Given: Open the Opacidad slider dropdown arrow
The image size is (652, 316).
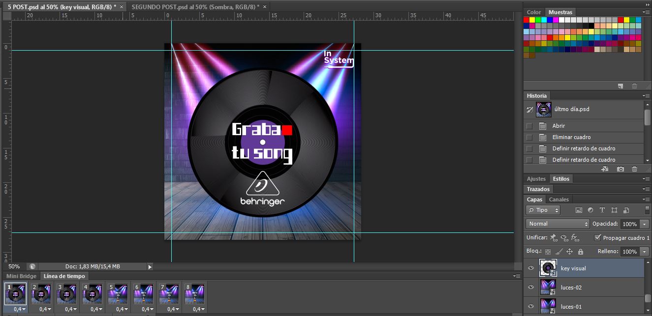Looking at the screenshot, I should click(x=645, y=224).
